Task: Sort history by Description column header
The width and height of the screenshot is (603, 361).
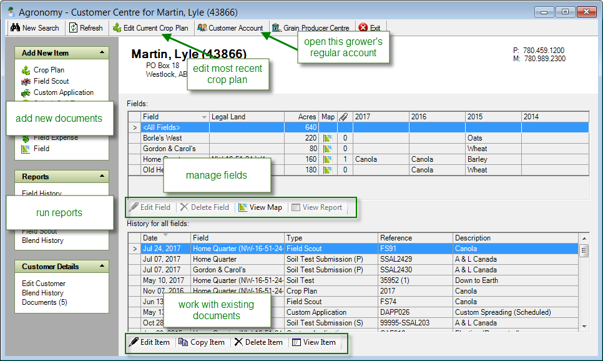Action: (x=516, y=238)
